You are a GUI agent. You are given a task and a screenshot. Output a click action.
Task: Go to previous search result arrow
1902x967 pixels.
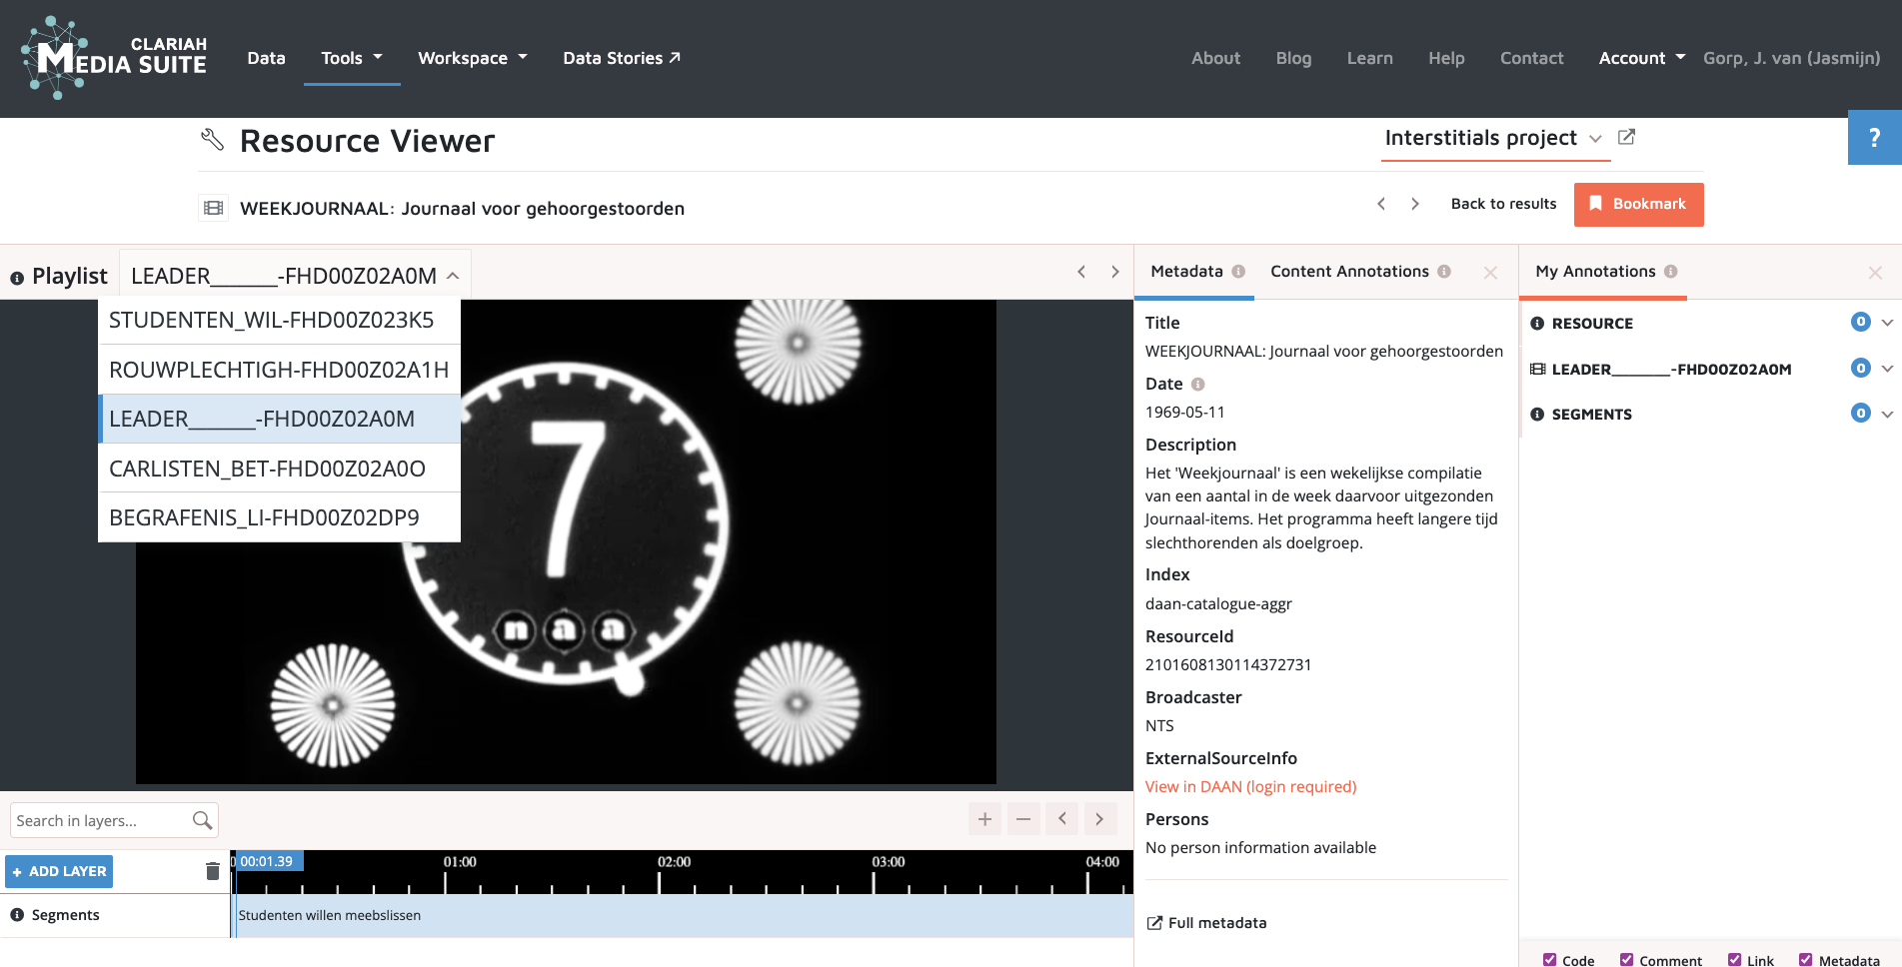pyautogui.click(x=1381, y=204)
